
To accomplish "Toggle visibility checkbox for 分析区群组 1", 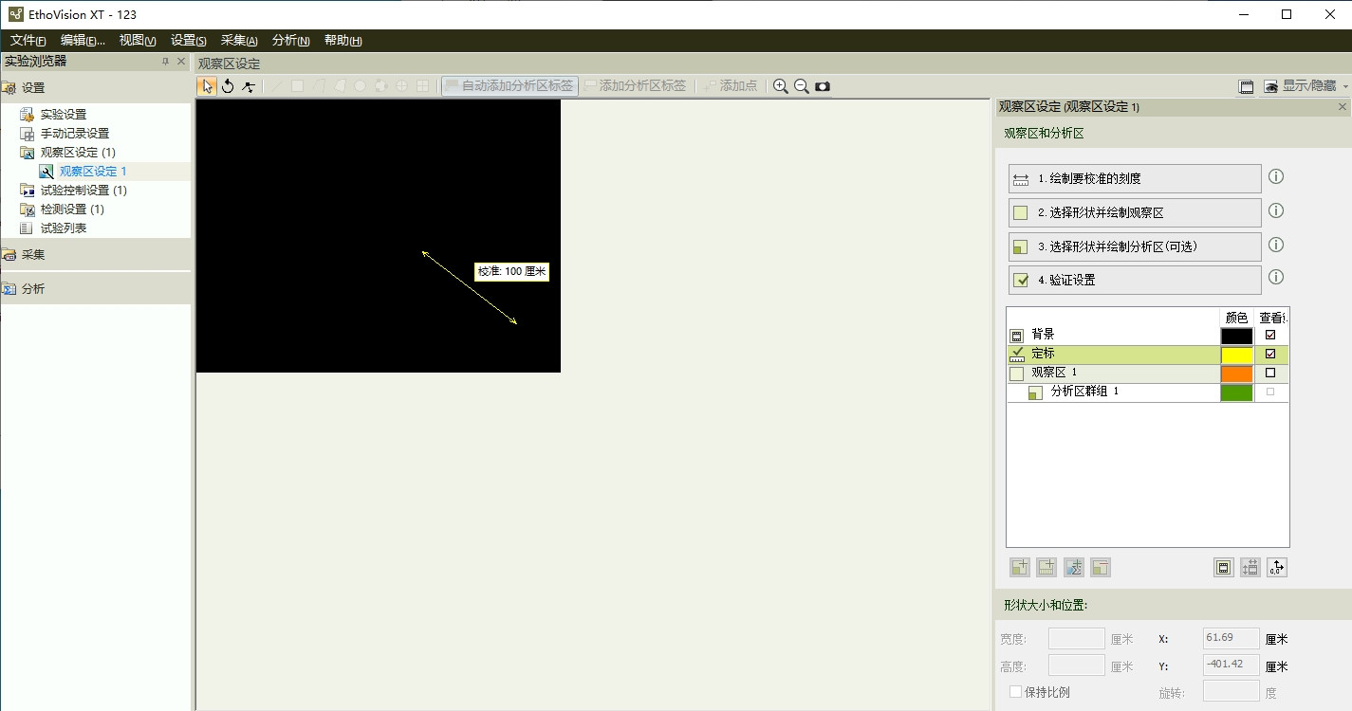I will pyautogui.click(x=1270, y=392).
